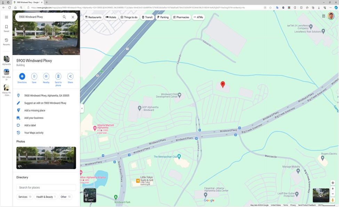
Task: Click Atlanta Marriott Alpharetta hotel marker
Action: coord(95,128)
